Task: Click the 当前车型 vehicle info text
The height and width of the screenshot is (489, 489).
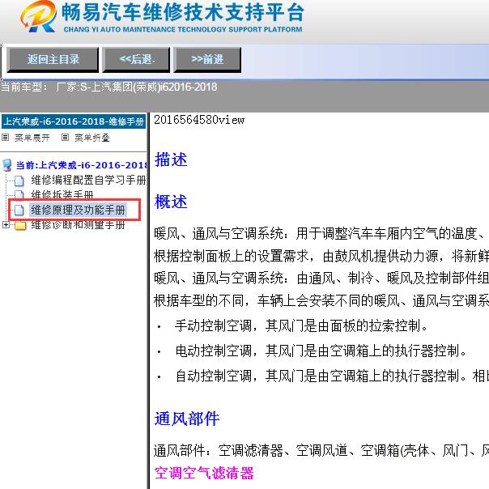Action: 108,87
